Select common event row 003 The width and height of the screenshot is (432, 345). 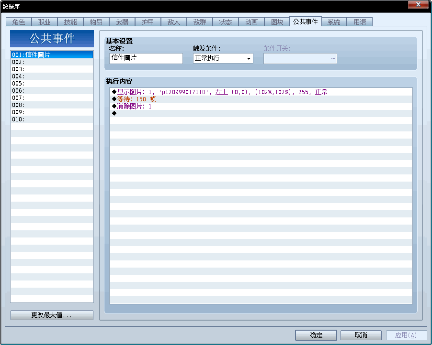52,69
